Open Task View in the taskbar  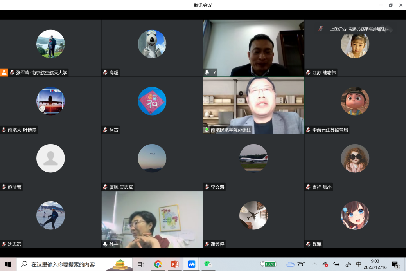(x=141, y=264)
